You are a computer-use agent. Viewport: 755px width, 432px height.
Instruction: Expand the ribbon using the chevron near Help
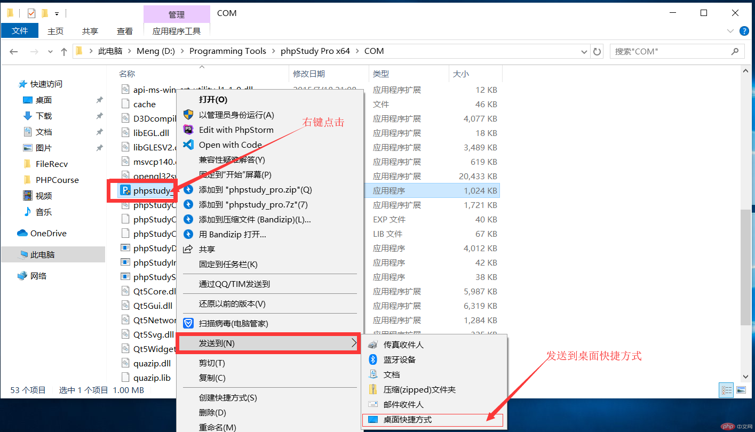coord(729,31)
